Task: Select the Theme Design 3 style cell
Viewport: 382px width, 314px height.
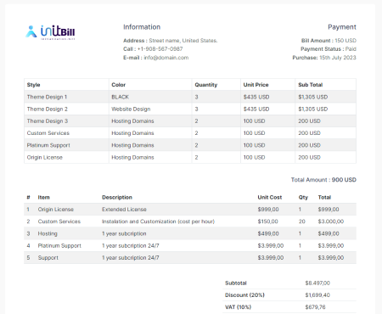Action: click(x=48, y=121)
